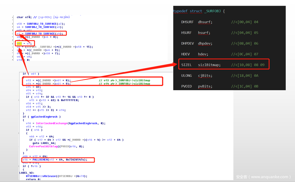Screen dimensions: 295x182
Task: Click the anquanke.com watermark text
Action: pyautogui.click(x=263, y=177)
